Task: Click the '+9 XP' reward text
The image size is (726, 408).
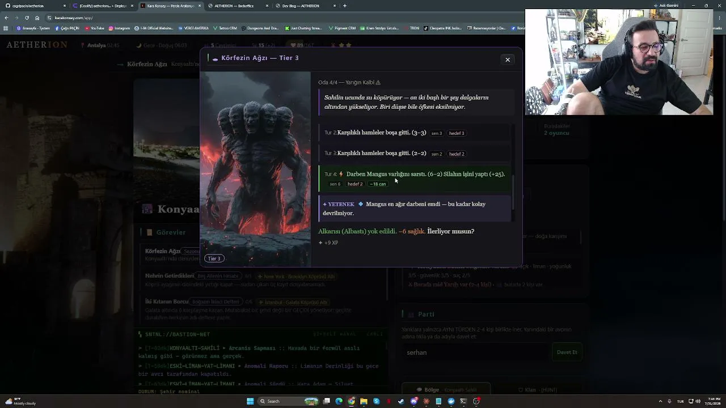Action: coord(328,243)
